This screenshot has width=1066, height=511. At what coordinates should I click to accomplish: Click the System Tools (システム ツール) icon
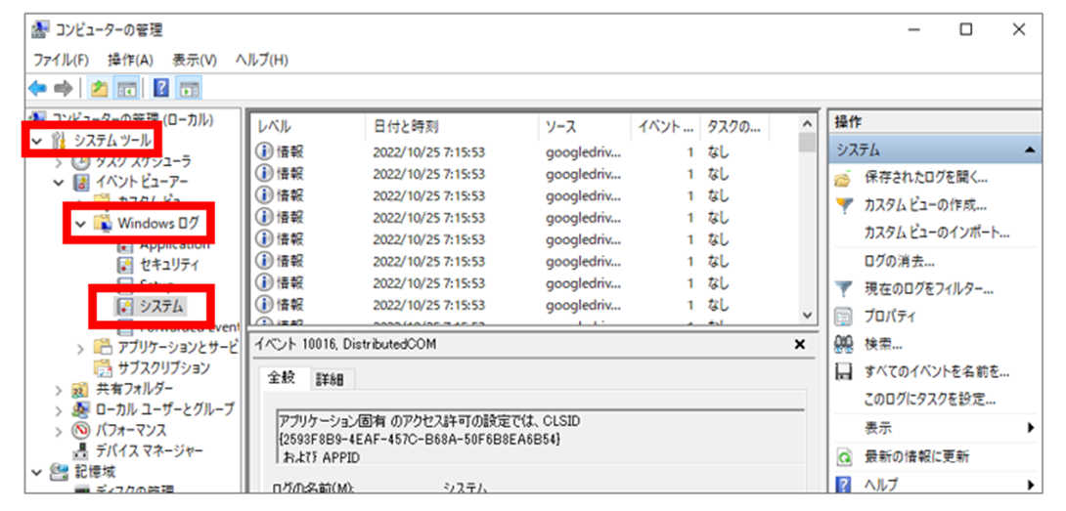[x=59, y=141]
